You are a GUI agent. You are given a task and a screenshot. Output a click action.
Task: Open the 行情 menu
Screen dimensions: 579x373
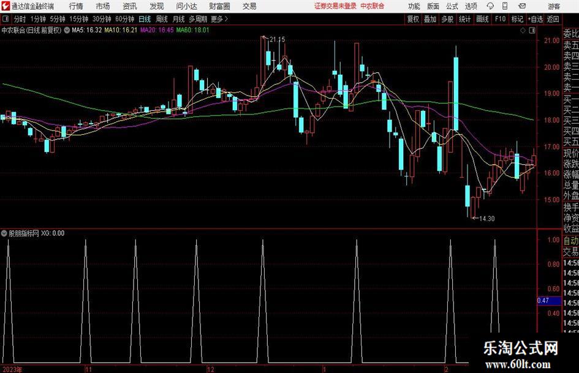point(76,6)
